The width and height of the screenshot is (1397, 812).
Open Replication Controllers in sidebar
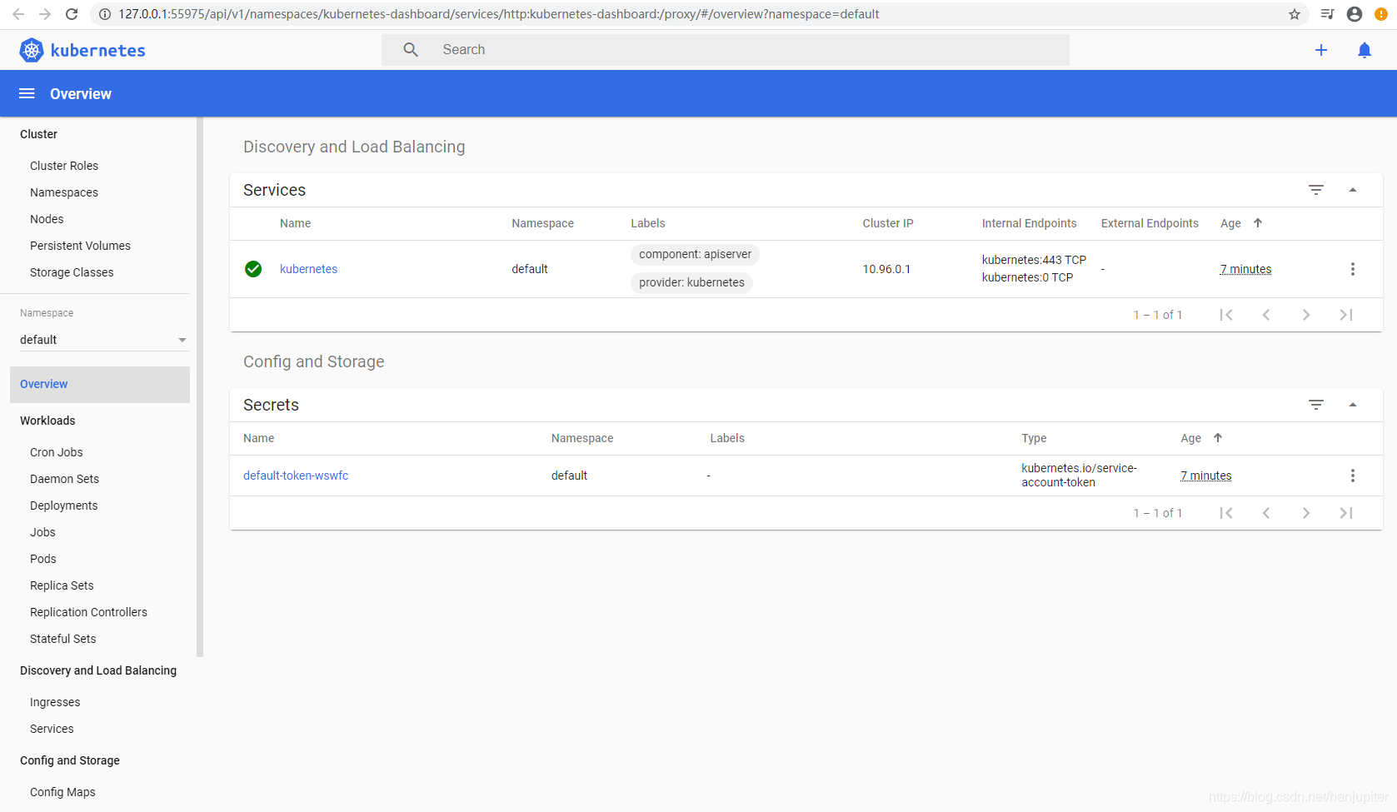[88, 612]
